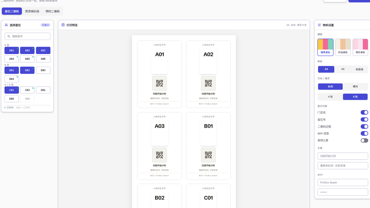Deselect seat A03

click(x=43, y=50)
